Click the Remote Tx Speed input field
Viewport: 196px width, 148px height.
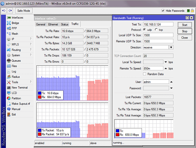(x=153, y=68)
